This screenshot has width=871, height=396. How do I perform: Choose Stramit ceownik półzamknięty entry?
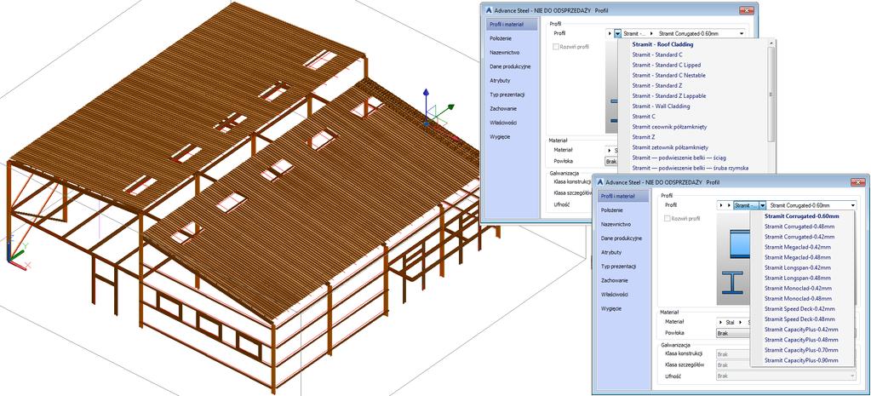669,127
